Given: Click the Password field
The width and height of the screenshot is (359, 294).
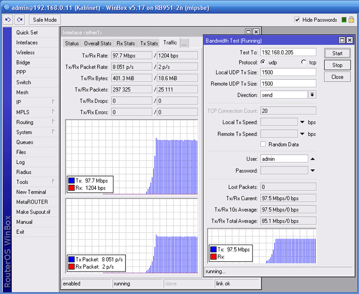Looking at the screenshot, I should point(284,170).
